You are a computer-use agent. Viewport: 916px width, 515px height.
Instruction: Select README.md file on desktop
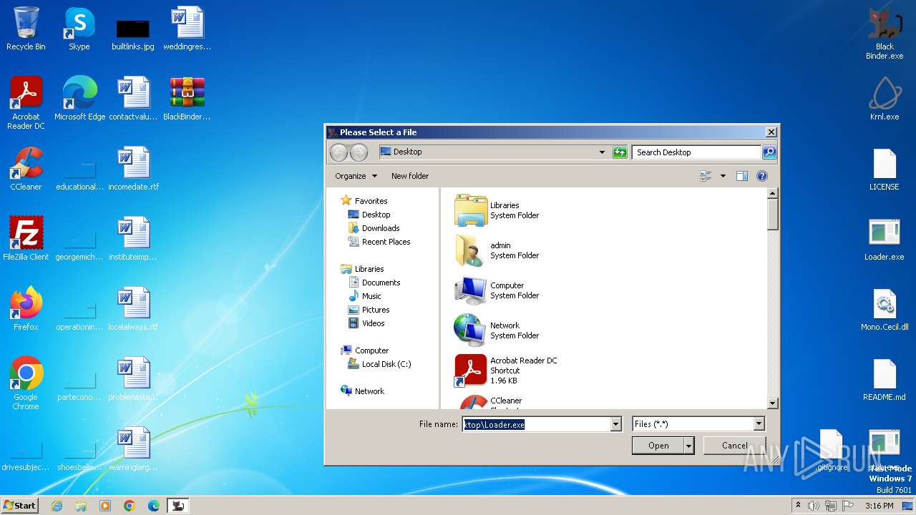885,379
